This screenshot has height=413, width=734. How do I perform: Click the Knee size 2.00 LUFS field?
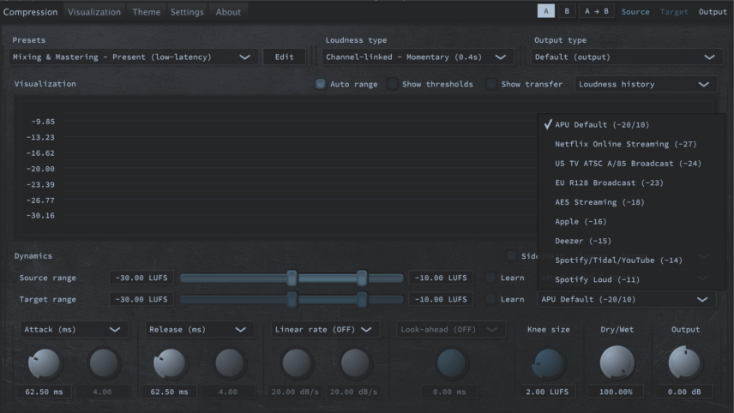click(547, 392)
